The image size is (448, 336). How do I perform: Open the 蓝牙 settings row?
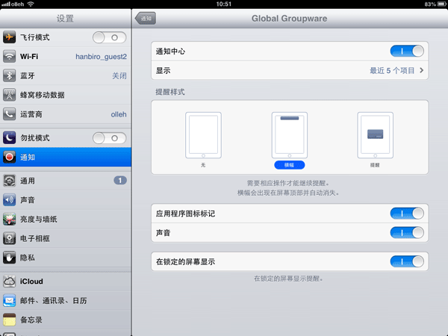[66, 76]
